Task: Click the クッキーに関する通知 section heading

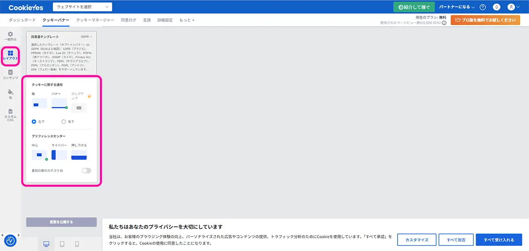Action: (47, 85)
